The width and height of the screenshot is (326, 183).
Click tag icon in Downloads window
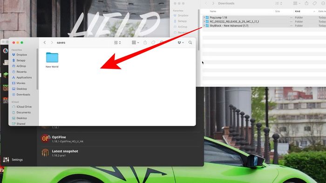pyautogui.click(x=315, y=3)
